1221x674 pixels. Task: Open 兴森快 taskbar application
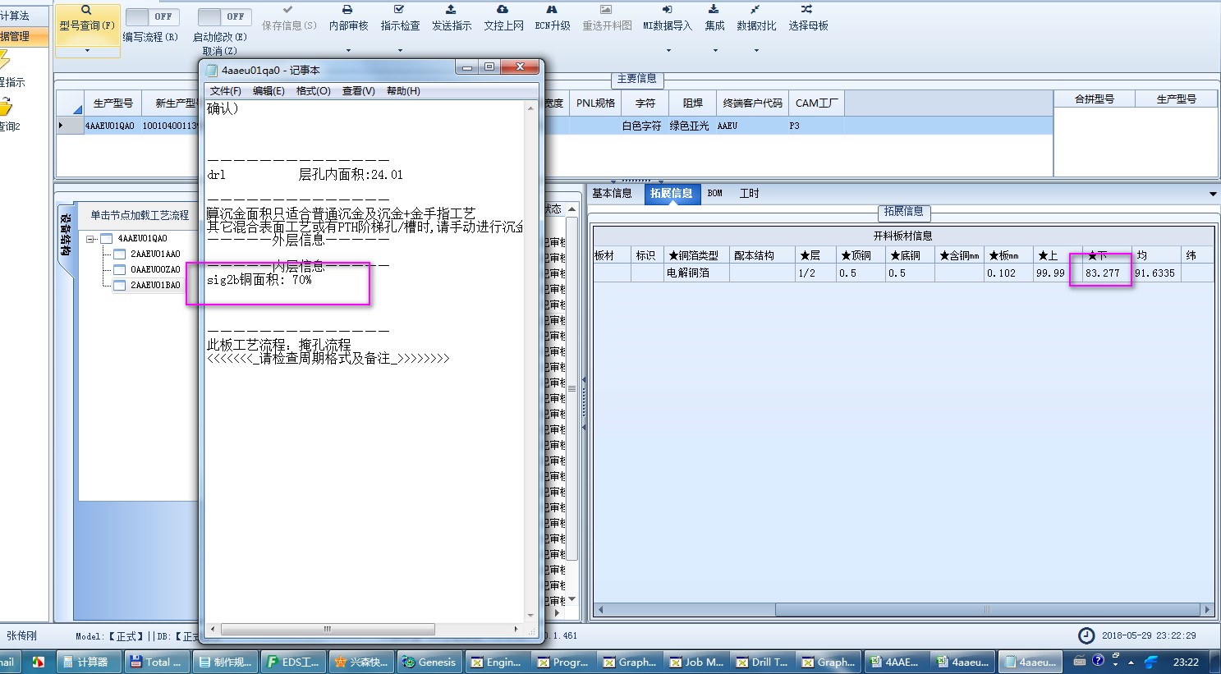coord(360,662)
